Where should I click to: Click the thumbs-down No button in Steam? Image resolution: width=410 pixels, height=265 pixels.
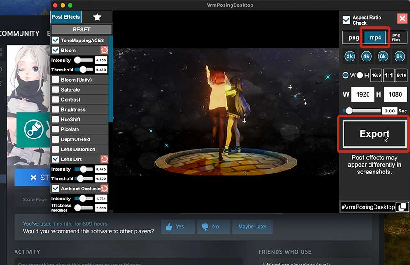pos(214,227)
